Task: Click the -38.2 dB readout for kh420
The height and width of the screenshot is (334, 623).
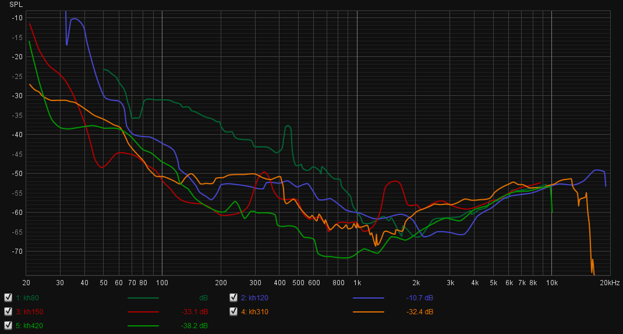Action: pos(194,326)
